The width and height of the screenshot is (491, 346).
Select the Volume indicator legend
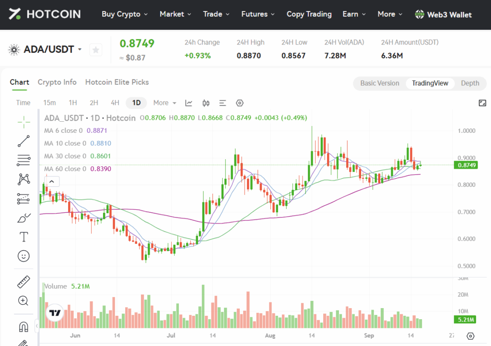click(x=67, y=286)
